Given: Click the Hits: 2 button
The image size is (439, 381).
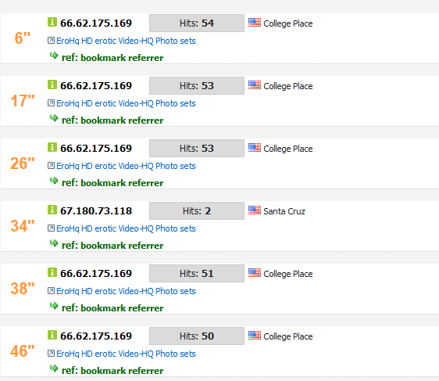Looking at the screenshot, I should pos(197,210).
